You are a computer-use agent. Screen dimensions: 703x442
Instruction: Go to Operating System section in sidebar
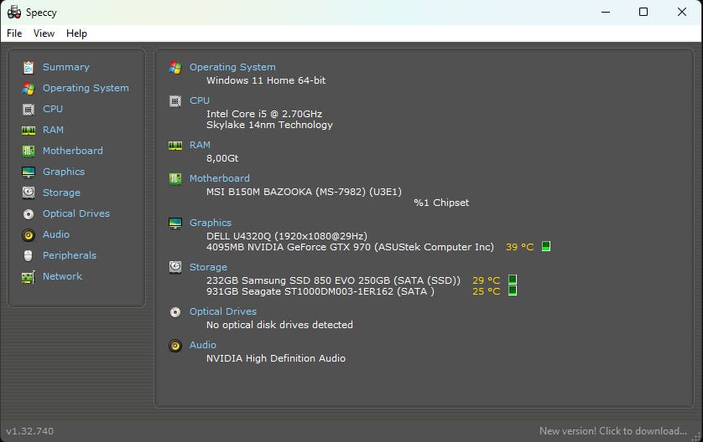click(x=86, y=88)
